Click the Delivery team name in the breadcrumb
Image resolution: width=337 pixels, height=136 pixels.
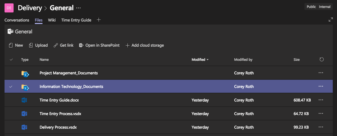[30, 8]
